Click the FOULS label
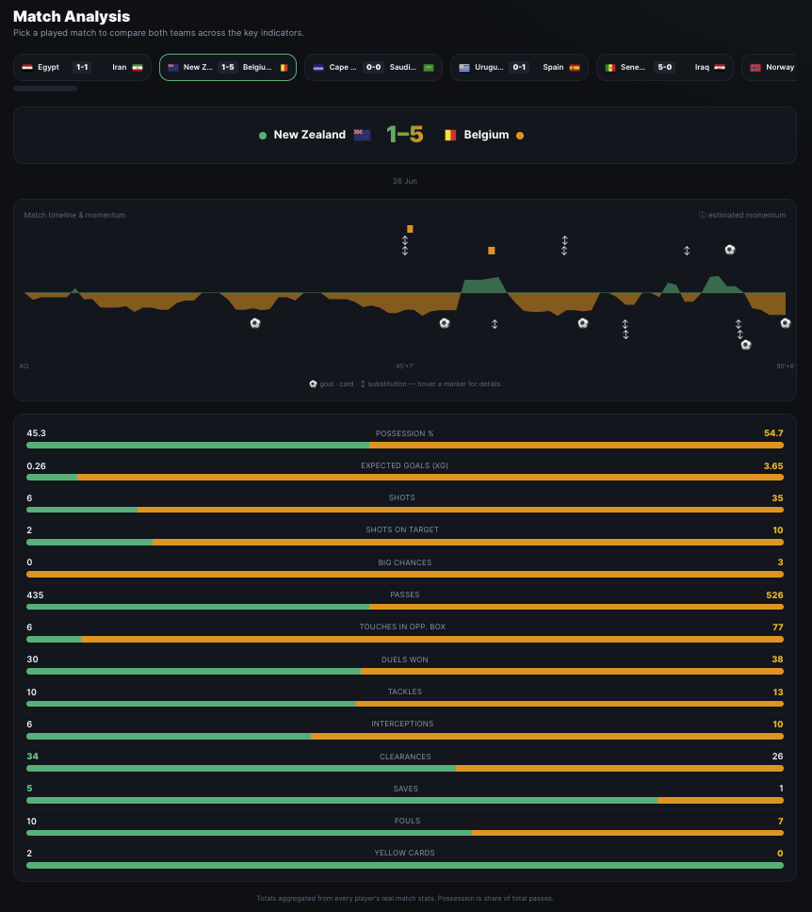 (407, 821)
